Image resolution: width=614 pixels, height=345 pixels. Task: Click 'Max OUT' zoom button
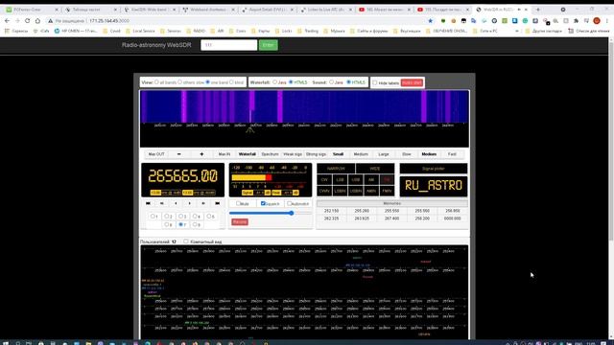point(156,154)
